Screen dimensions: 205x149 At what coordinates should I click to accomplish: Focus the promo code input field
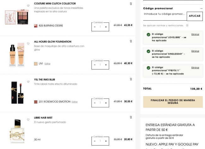[165, 14]
